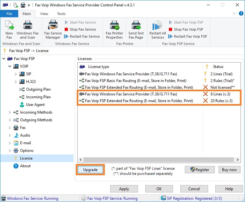Select Basic Fax Routing license row

(159, 81)
